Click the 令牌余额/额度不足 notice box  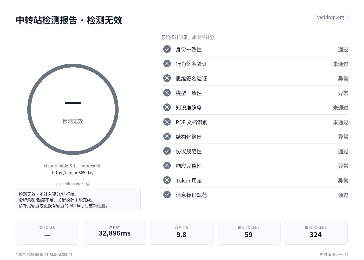78,200
